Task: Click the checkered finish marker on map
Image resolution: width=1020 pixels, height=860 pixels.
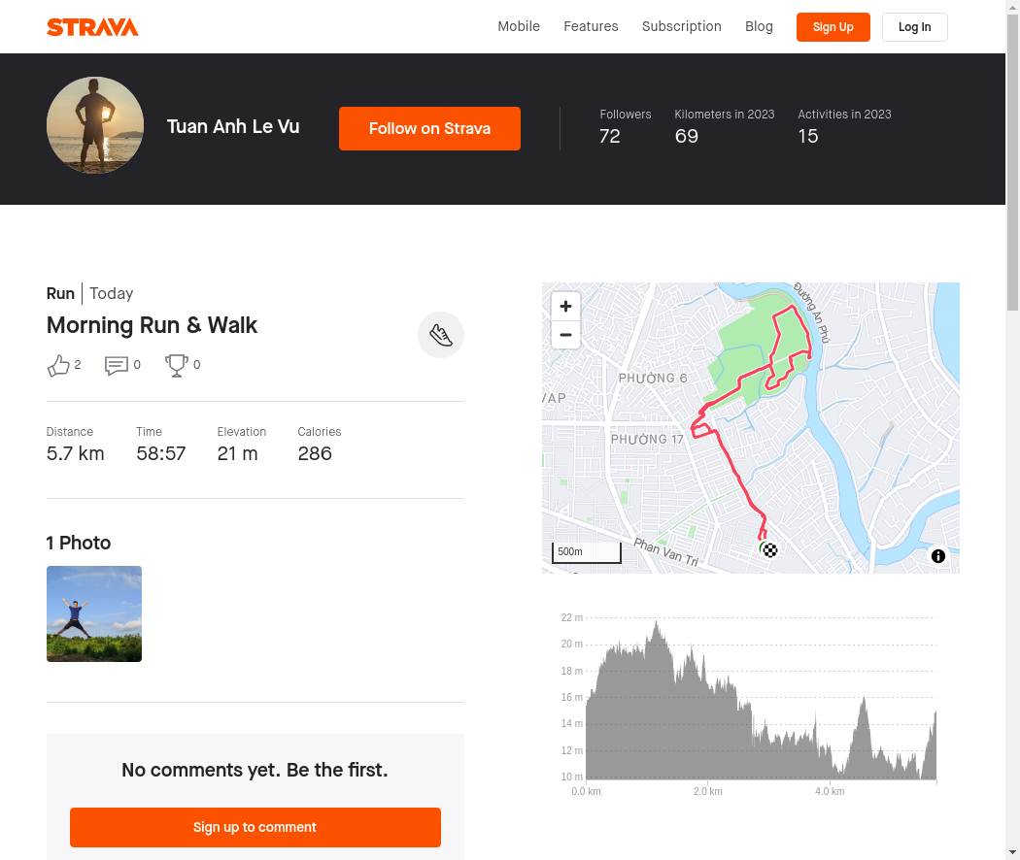Action: tap(770, 550)
